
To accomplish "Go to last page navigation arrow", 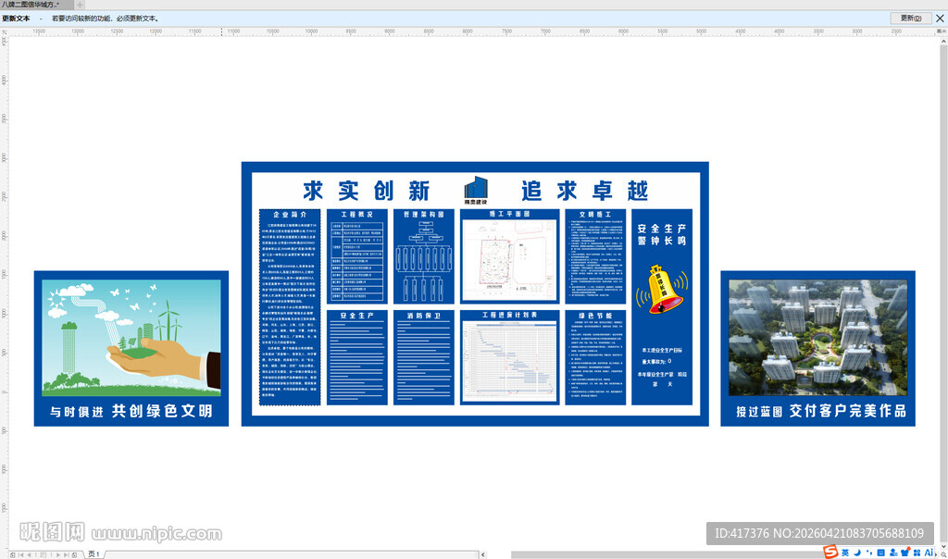I will (67, 554).
